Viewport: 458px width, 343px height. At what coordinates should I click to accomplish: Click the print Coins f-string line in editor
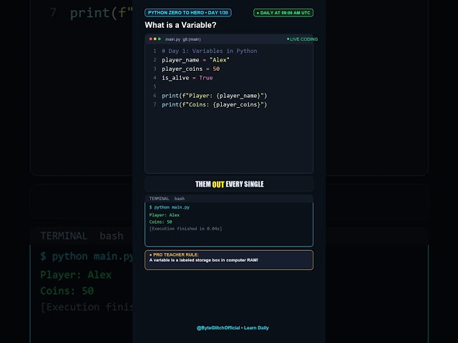215,104
